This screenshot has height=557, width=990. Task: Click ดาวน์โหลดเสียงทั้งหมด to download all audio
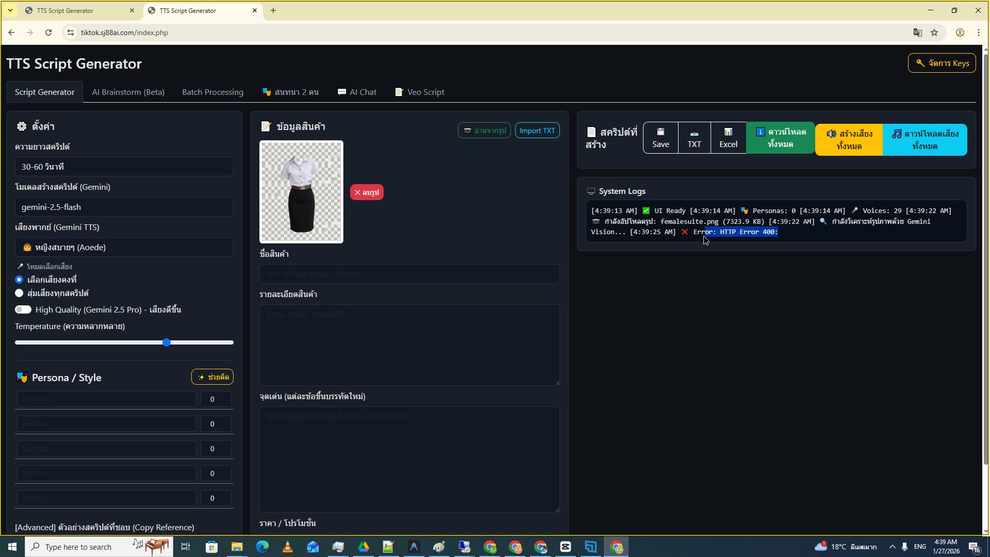(x=925, y=140)
